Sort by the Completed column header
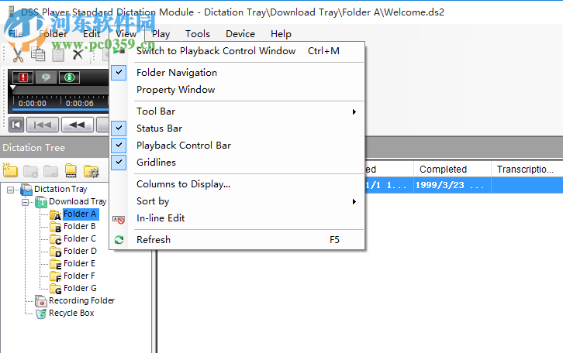 tap(452, 170)
